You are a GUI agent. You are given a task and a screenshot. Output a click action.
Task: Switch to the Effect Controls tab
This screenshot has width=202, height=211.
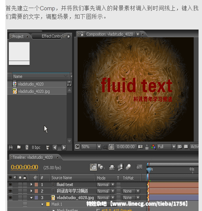click(52, 36)
